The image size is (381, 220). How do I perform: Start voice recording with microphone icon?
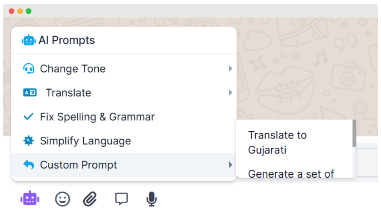[151, 199]
